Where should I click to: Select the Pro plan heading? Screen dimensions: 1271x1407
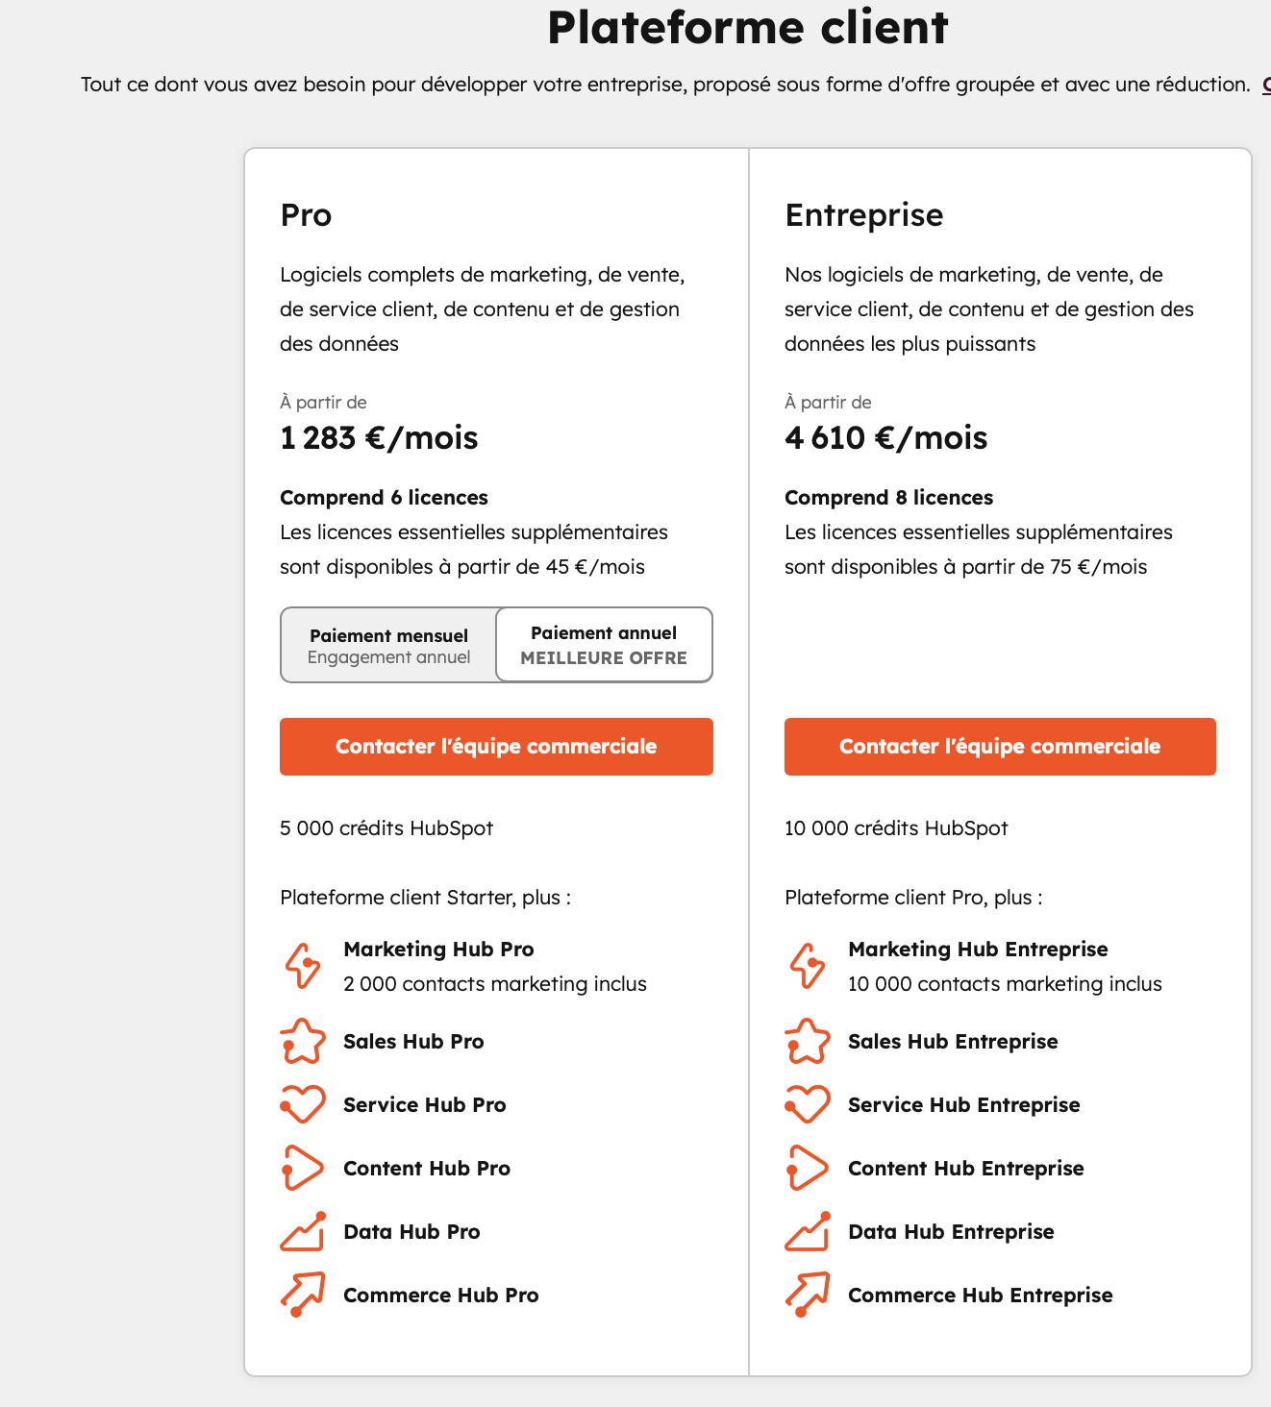[x=306, y=215]
